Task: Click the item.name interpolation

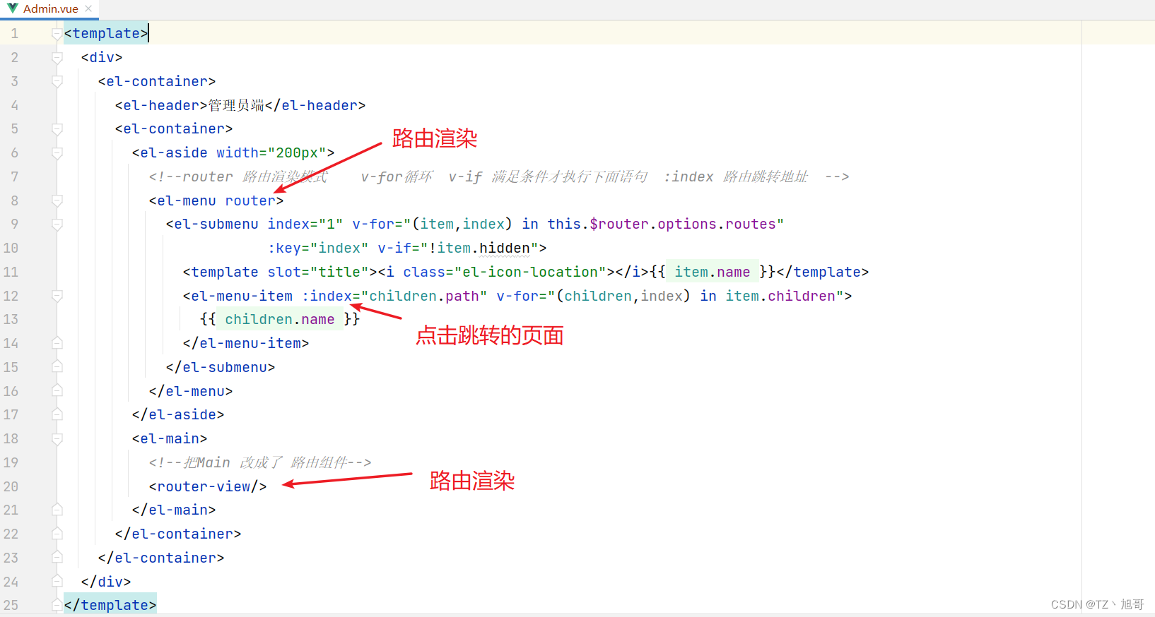Action: point(713,272)
